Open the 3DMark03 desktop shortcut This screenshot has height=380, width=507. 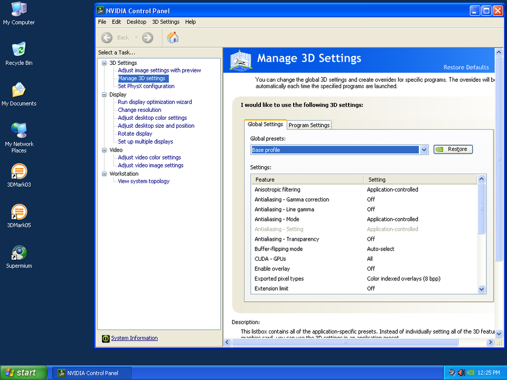point(19,173)
